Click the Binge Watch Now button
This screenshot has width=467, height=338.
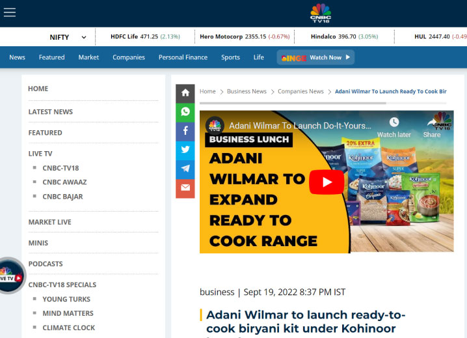pos(315,57)
